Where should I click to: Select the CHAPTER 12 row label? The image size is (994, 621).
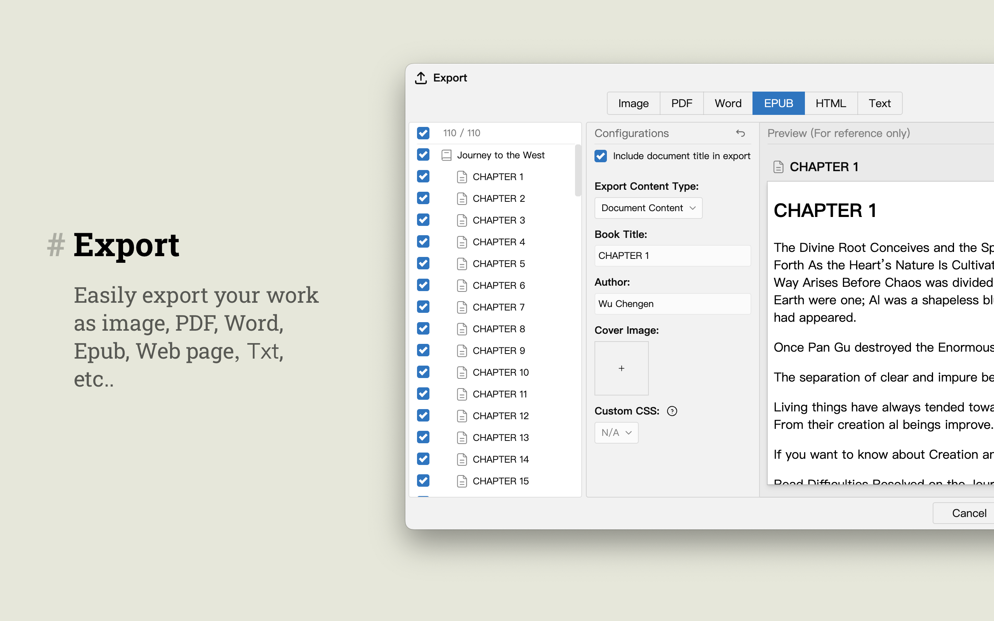point(501,416)
